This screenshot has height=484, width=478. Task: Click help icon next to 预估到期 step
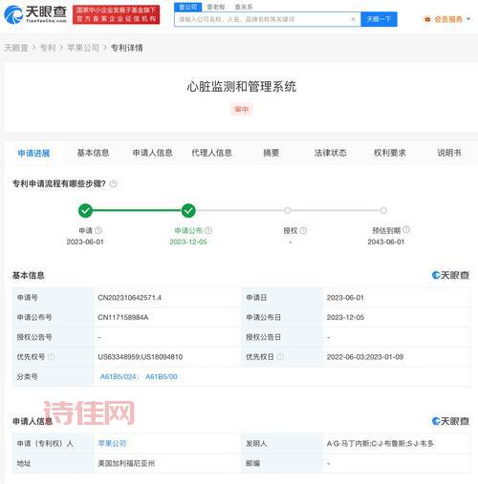(406, 229)
